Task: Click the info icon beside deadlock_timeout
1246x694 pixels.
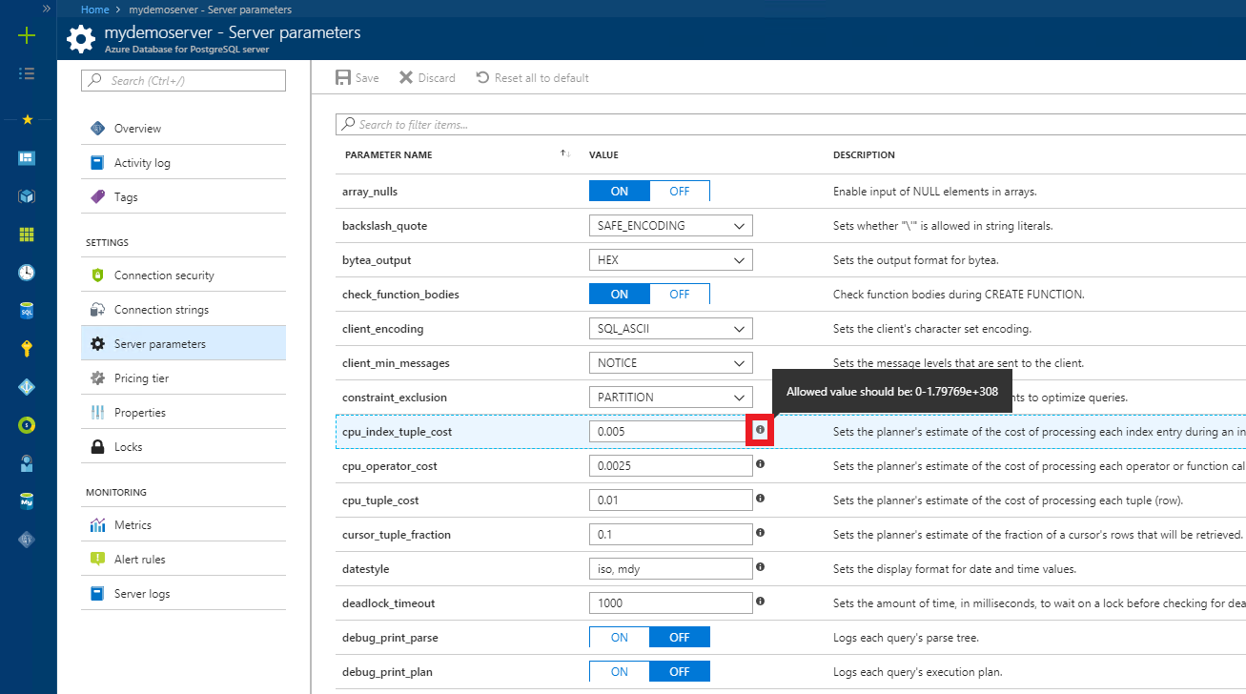Action: click(x=760, y=602)
